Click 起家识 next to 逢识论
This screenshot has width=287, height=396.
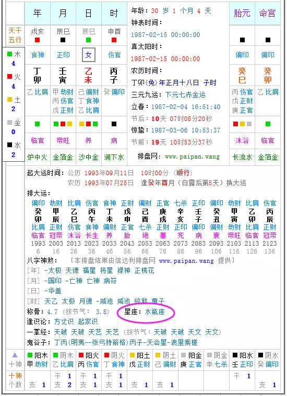(88, 322)
